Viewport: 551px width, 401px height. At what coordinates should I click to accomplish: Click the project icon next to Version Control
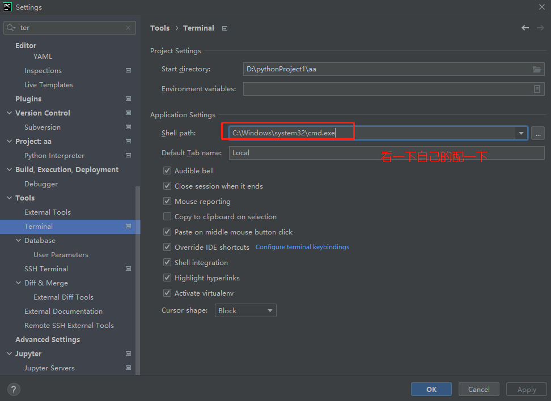[128, 113]
